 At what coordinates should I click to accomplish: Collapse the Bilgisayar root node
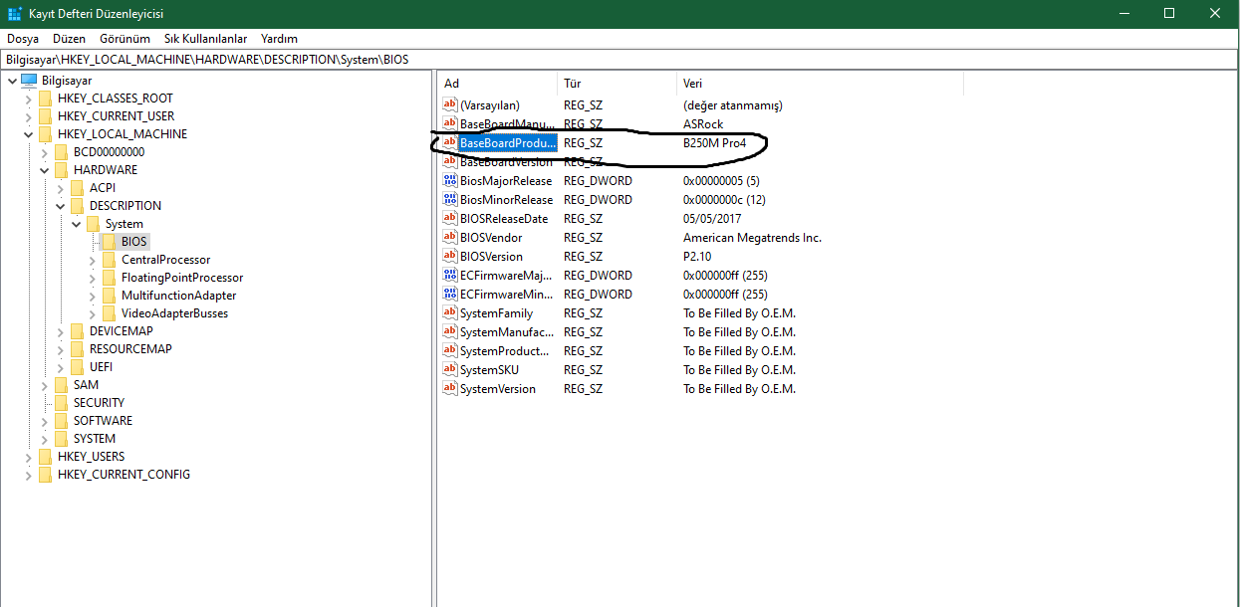[11, 81]
